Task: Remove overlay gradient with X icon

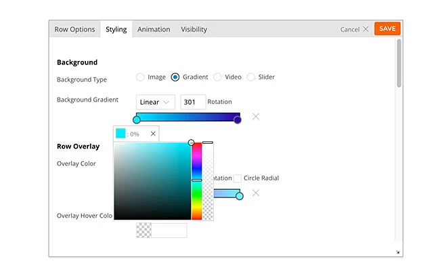Action: tap(256, 193)
